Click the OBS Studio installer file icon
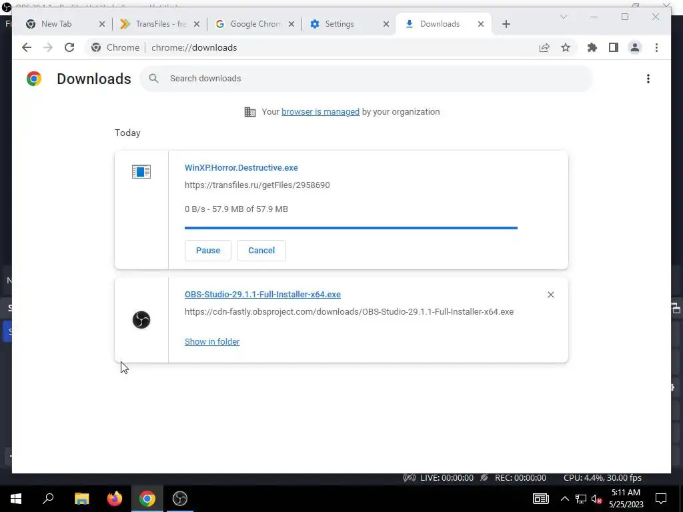Viewport: 683px width, 512px height. point(141,320)
